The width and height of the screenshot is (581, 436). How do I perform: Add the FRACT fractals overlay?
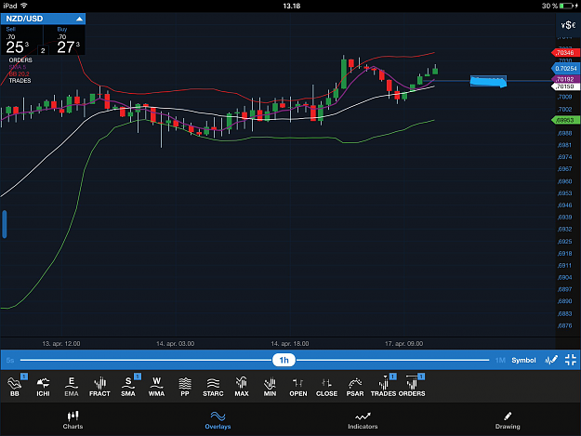click(99, 386)
